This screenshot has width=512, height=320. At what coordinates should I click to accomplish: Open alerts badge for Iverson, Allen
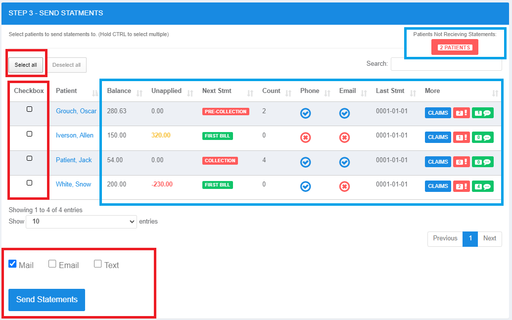pyautogui.click(x=462, y=137)
